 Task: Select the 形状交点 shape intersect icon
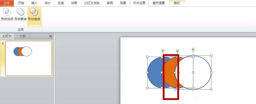[x=7, y=15]
